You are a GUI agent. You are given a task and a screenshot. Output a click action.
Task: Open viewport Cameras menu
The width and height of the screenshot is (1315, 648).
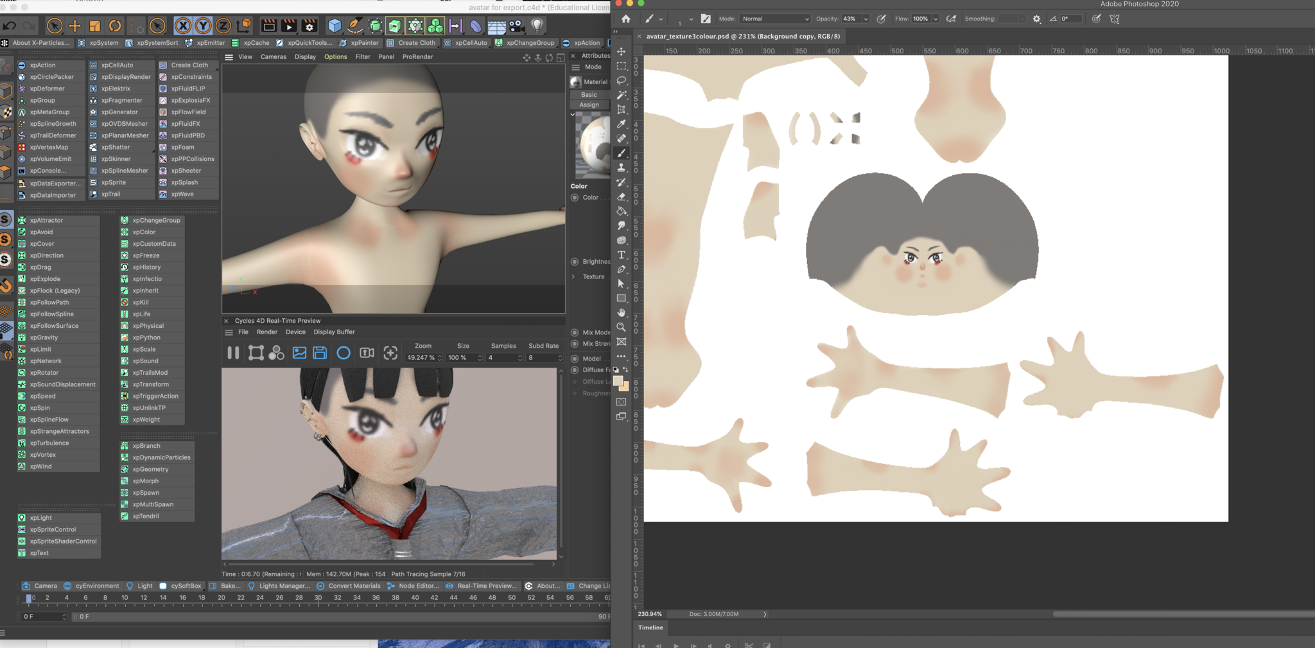pyautogui.click(x=273, y=57)
